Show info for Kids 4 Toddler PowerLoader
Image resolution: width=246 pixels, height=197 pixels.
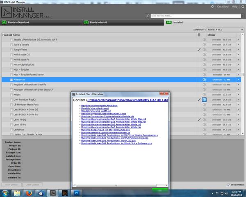(204, 75)
